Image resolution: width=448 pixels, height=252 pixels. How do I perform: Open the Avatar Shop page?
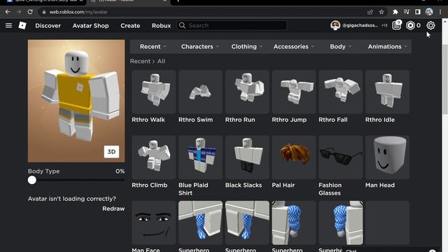pos(90,26)
